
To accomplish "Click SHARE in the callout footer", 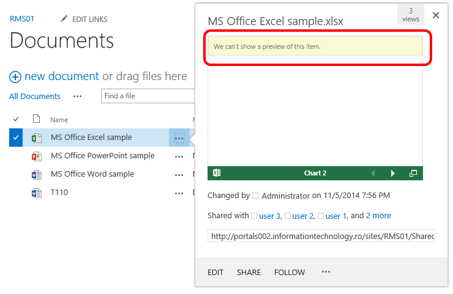I will [249, 273].
